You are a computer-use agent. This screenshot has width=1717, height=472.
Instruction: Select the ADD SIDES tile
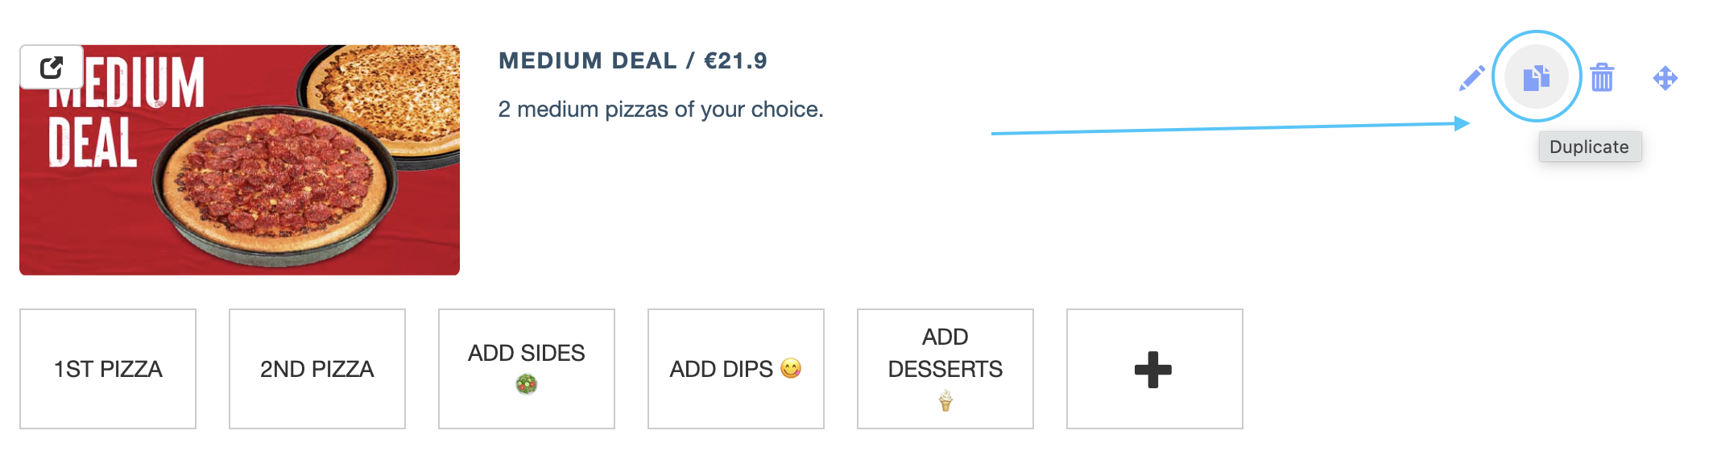pos(527,369)
